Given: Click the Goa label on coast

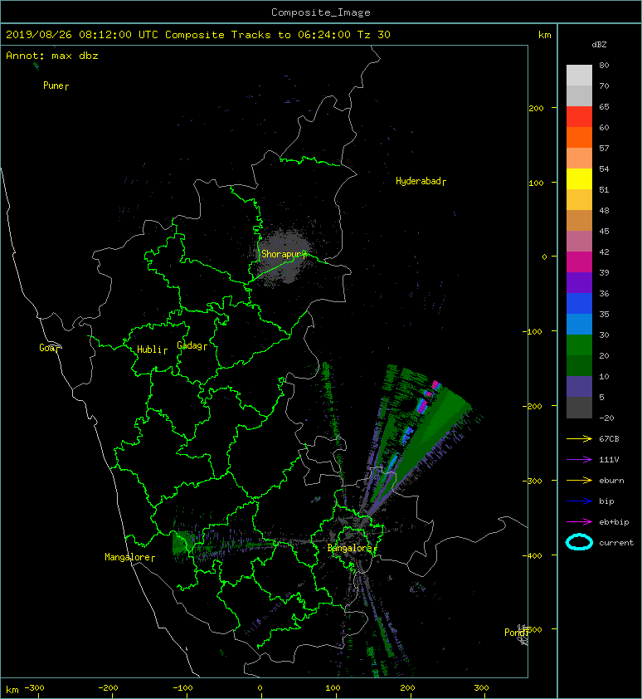Looking at the screenshot, I should pos(49,348).
